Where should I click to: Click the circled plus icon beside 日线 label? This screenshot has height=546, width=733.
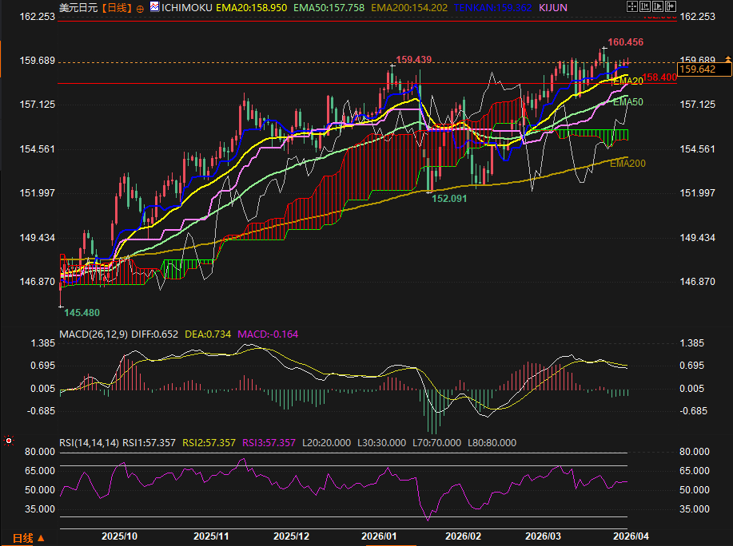141,7
